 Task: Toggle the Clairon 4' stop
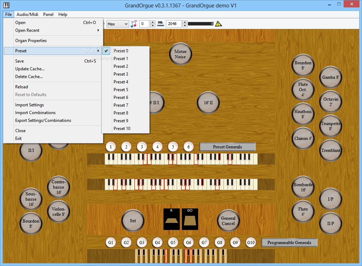pos(303,138)
